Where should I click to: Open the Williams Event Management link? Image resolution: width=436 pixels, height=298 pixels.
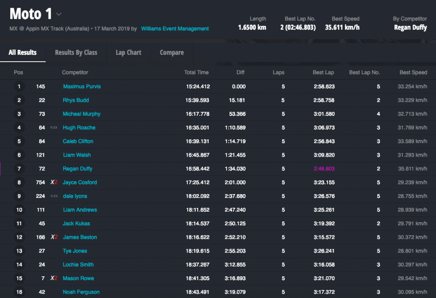pyautogui.click(x=175, y=29)
